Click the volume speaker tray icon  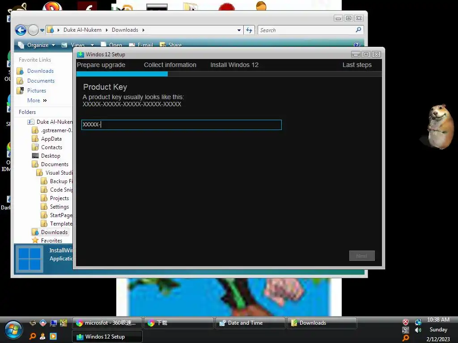[418, 330]
